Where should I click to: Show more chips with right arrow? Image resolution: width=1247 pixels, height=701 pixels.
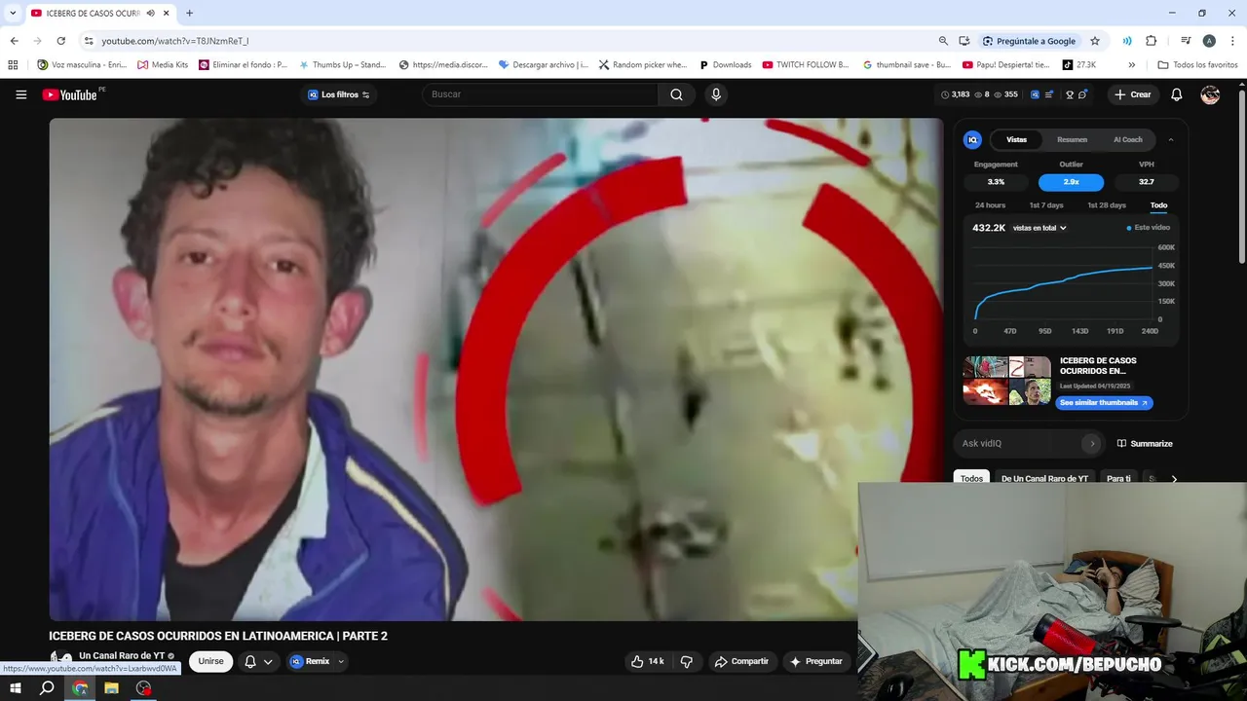pyautogui.click(x=1174, y=478)
